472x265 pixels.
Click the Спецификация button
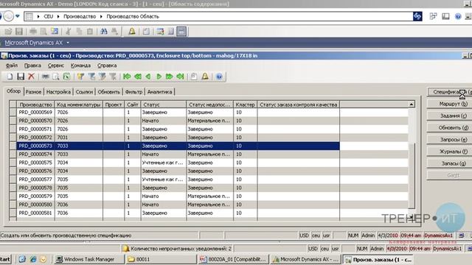449,92
